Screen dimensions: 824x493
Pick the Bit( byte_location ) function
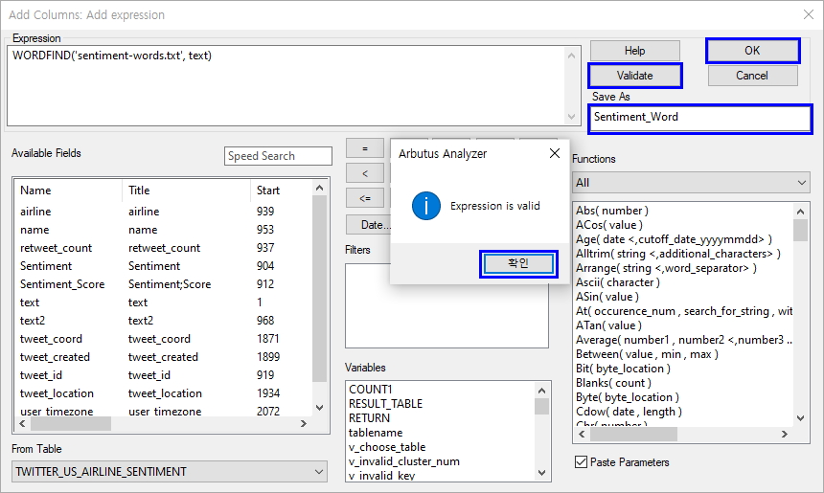pos(623,369)
